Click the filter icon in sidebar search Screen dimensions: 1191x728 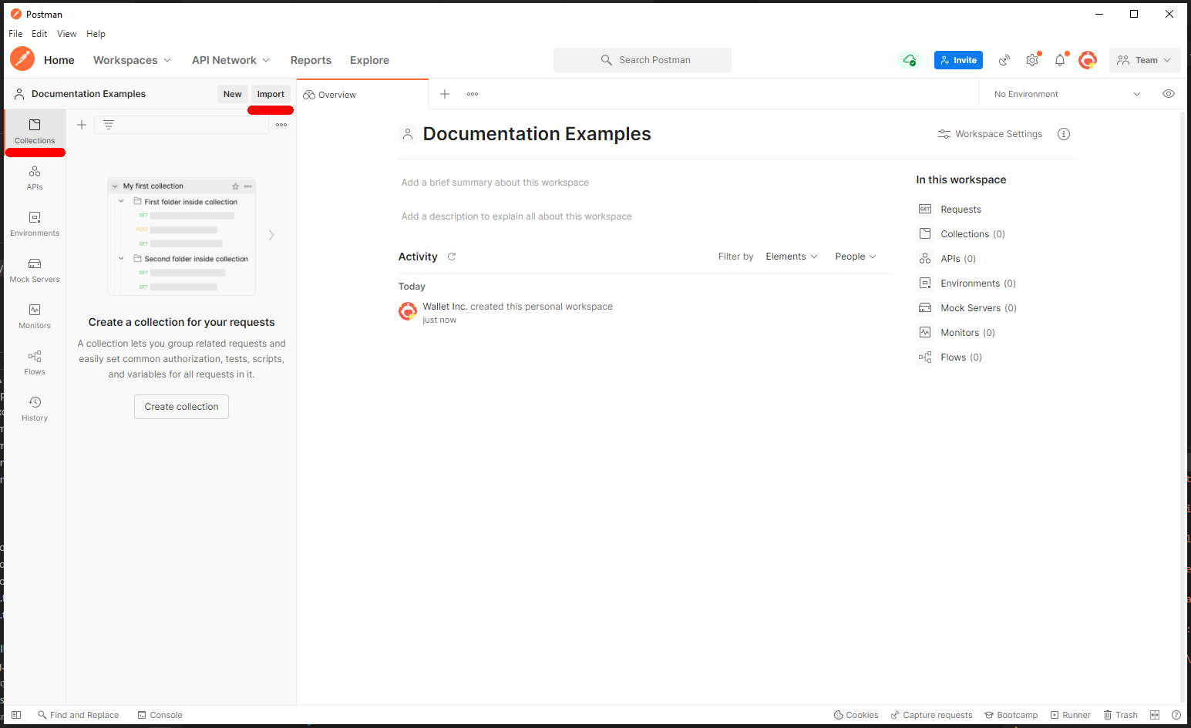(109, 125)
